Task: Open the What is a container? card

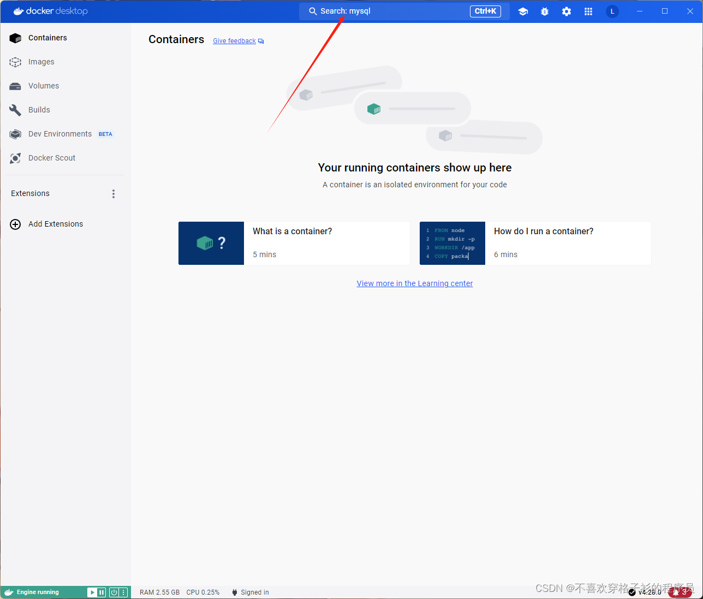Action: (x=294, y=243)
